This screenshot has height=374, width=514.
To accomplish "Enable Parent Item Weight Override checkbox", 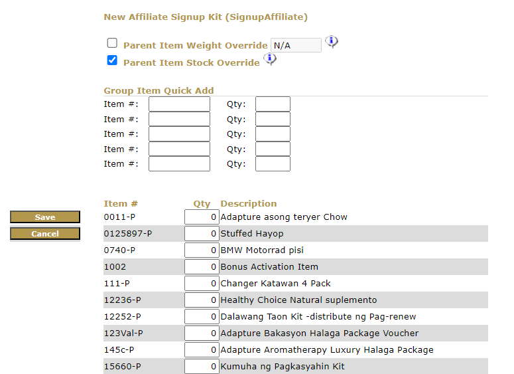I will 112,43.
